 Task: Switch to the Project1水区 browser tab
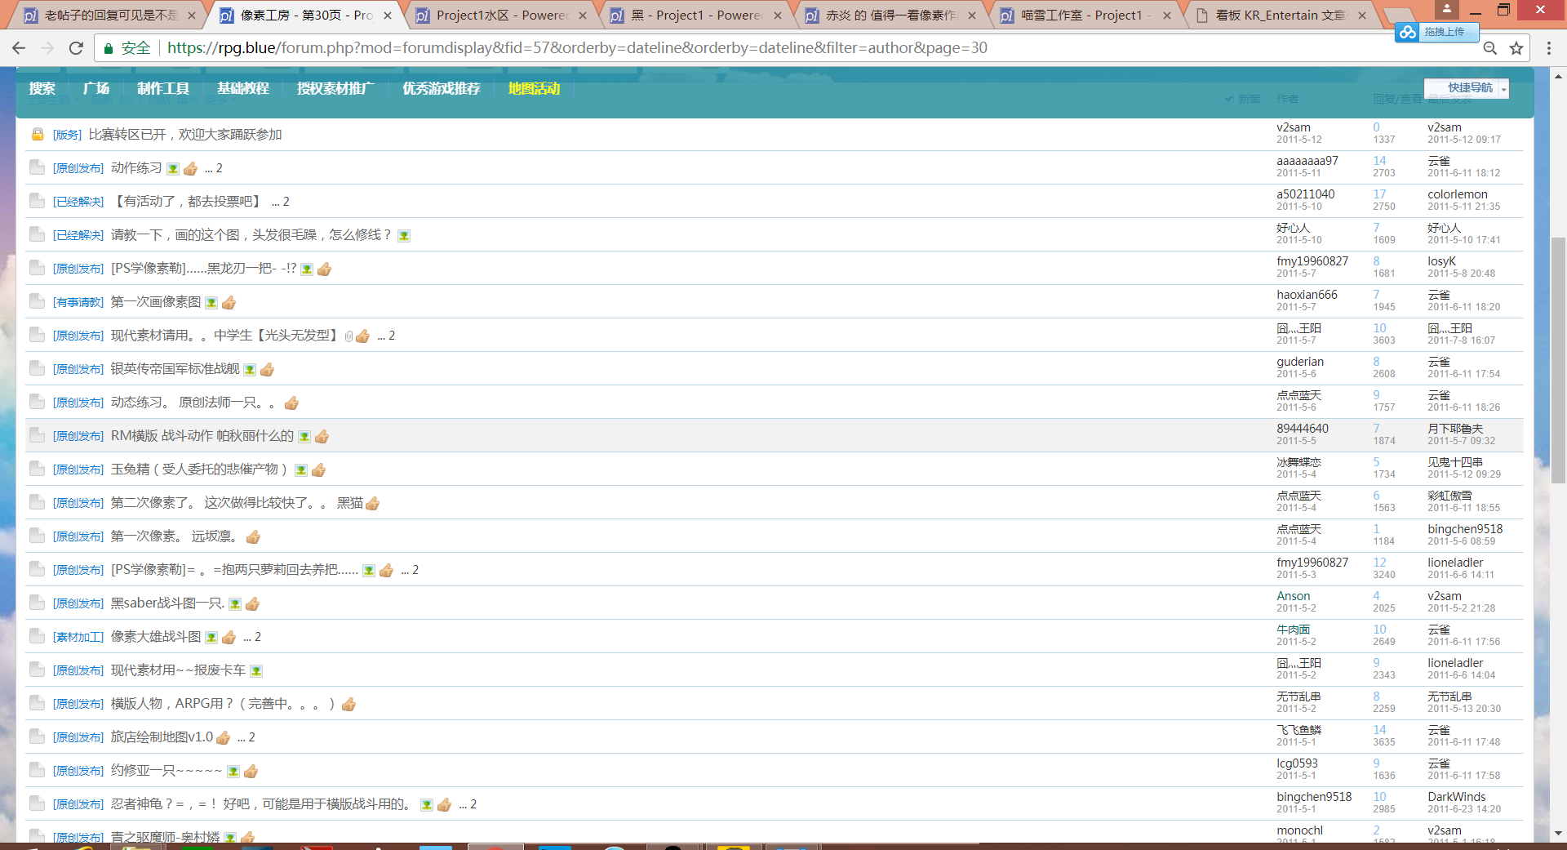pyautogui.click(x=501, y=15)
